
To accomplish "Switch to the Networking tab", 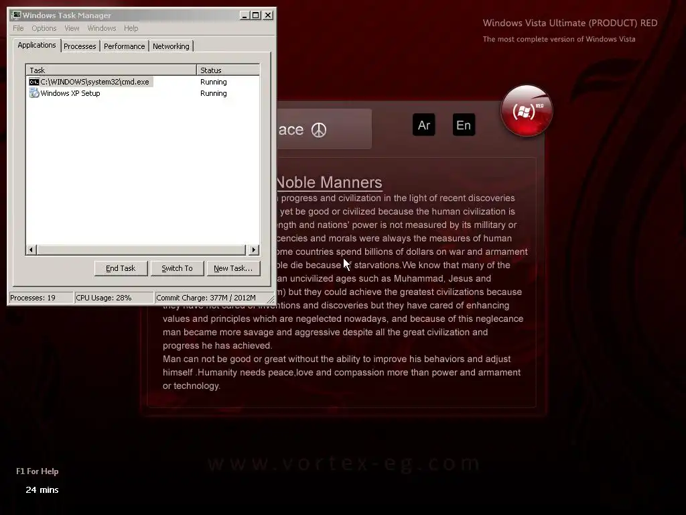I will (171, 46).
